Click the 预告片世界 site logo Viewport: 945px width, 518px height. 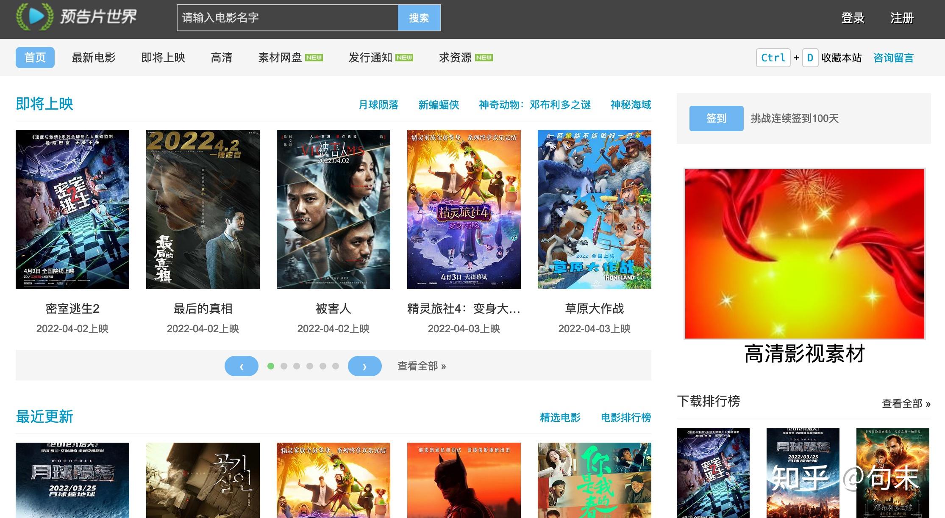point(76,17)
